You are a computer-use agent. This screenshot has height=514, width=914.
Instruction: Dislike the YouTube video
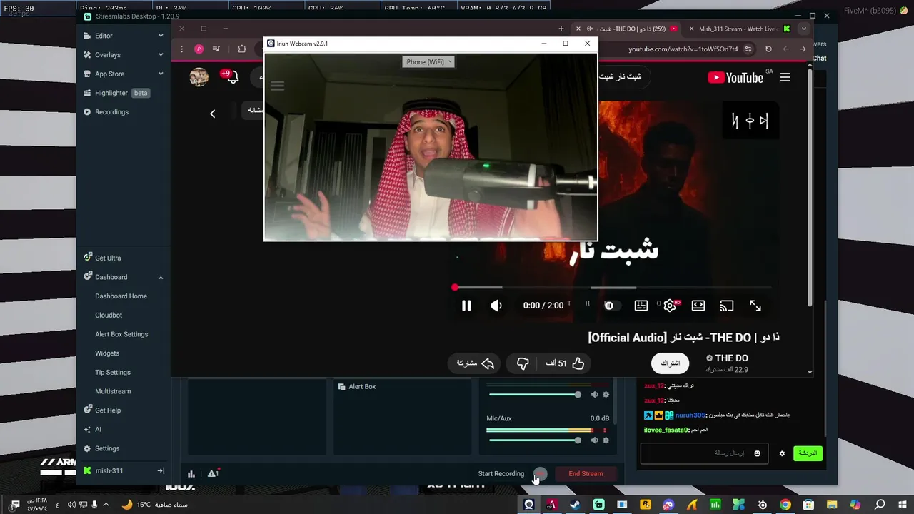click(x=523, y=363)
